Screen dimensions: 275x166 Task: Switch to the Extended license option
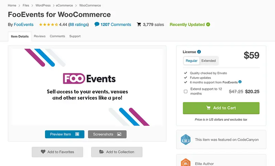(208, 61)
